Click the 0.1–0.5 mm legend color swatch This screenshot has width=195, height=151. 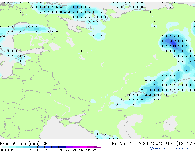5,147
